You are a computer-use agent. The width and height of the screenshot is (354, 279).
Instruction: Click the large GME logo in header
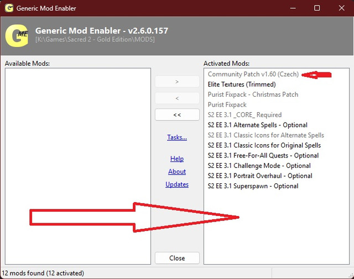pyautogui.click(x=17, y=35)
